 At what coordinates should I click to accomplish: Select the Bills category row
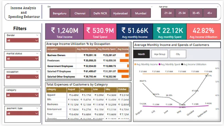point(88,99)
